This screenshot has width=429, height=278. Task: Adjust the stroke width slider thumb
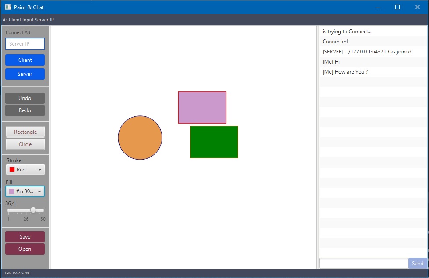pyautogui.click(x=33, y=210)
